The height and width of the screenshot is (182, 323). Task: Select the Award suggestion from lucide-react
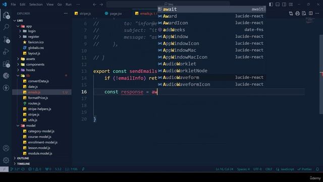coord(211,16)
